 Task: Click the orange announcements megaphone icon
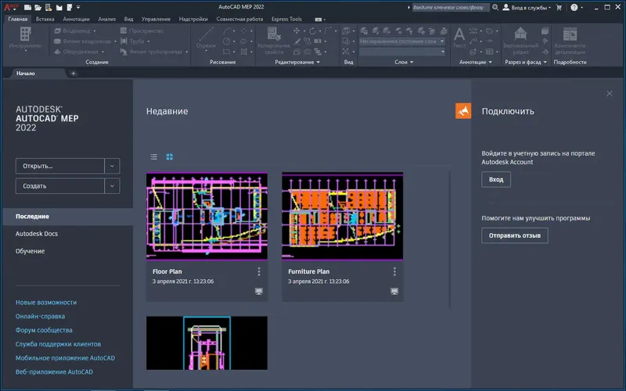(x=463, y=111)
